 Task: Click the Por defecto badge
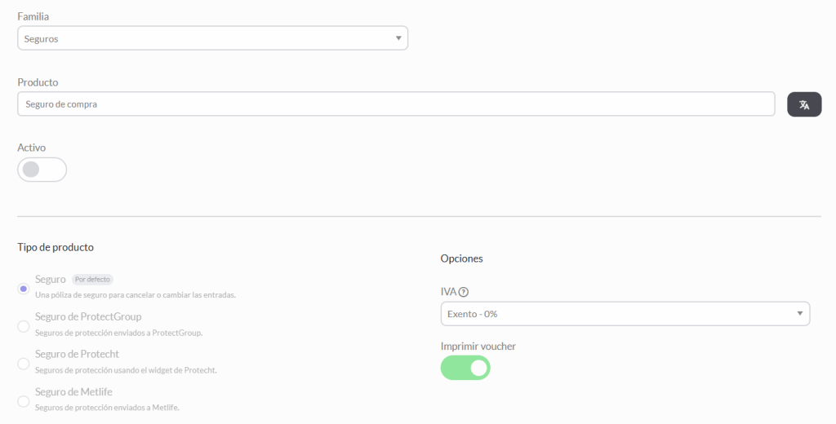click(x=92, y=279)
